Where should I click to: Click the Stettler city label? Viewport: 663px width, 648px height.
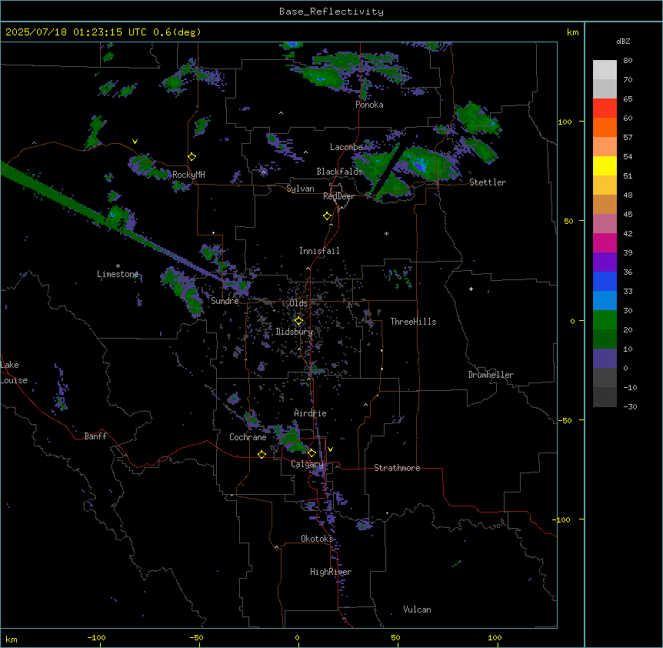[488, 182]
